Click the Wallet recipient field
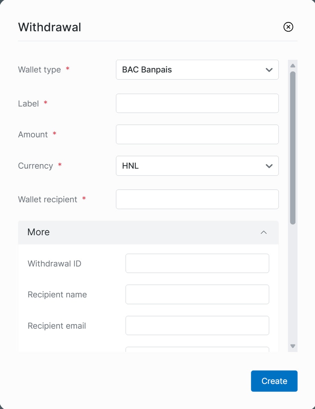Screen dimensions: 315x409 (197, 199)
